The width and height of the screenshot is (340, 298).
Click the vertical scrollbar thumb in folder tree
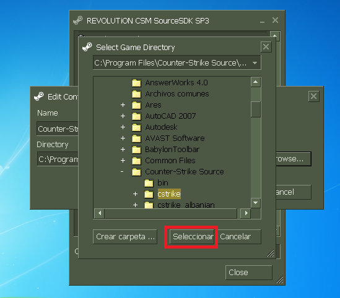256,109
